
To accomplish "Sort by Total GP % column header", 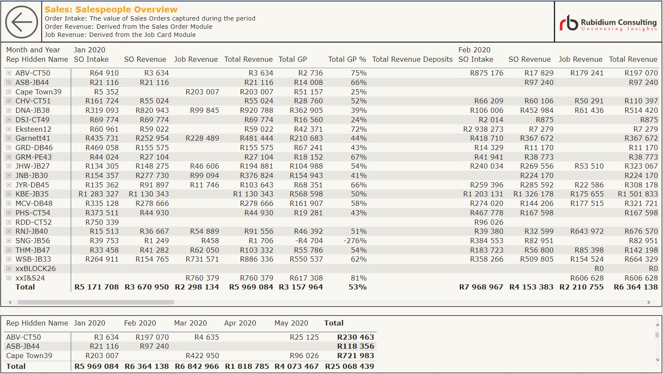I will coord(347,60).
